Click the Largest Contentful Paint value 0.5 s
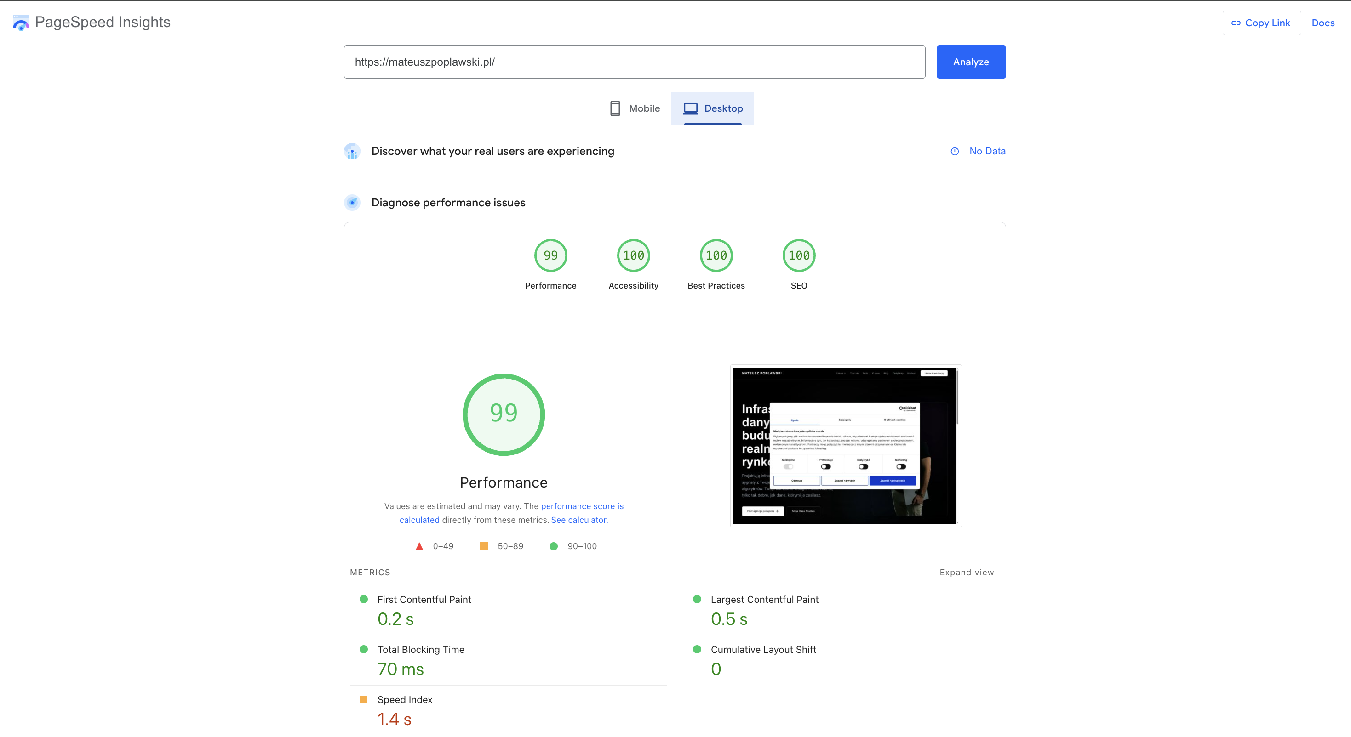Image resolution: width=1351 pixels, height=737 pixels. [729, 619]
